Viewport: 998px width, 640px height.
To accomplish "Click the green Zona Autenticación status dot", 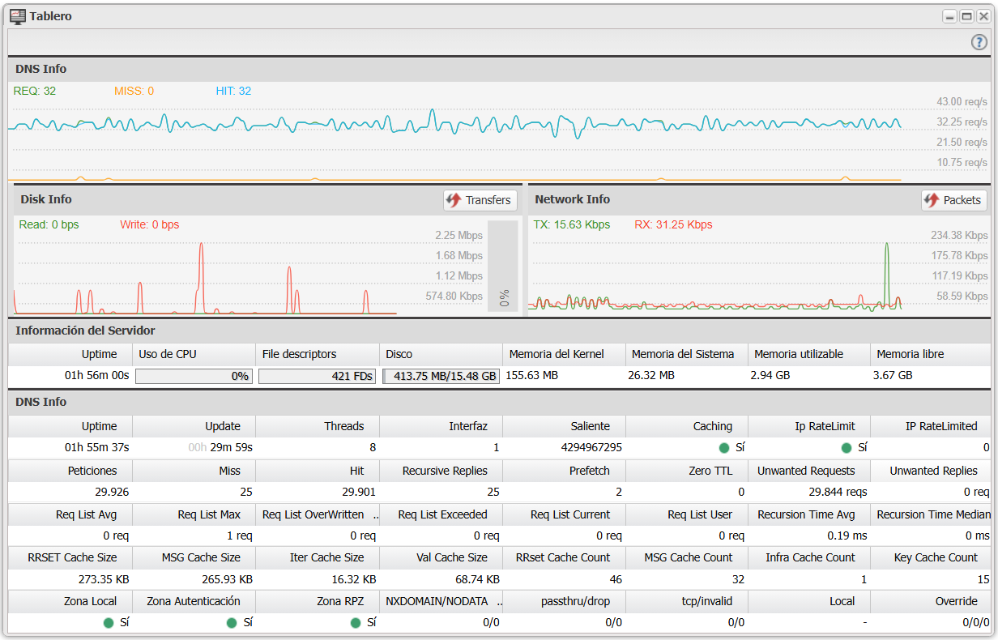I will coord(232,623).
